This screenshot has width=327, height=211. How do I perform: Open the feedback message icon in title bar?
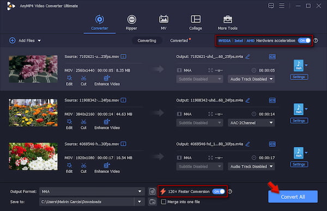pos(271,5)
